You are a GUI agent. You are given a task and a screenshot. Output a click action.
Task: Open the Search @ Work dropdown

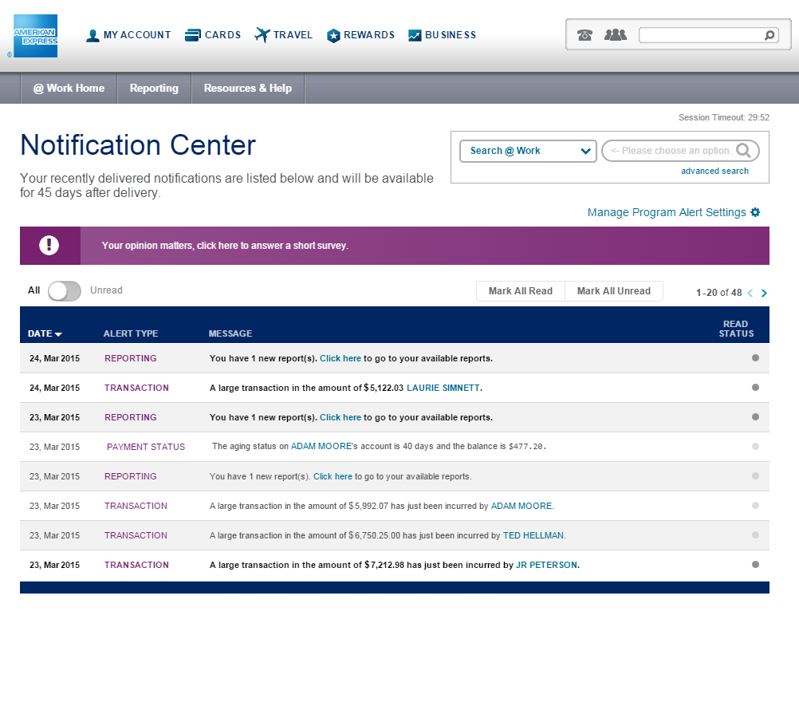point(528,151)
